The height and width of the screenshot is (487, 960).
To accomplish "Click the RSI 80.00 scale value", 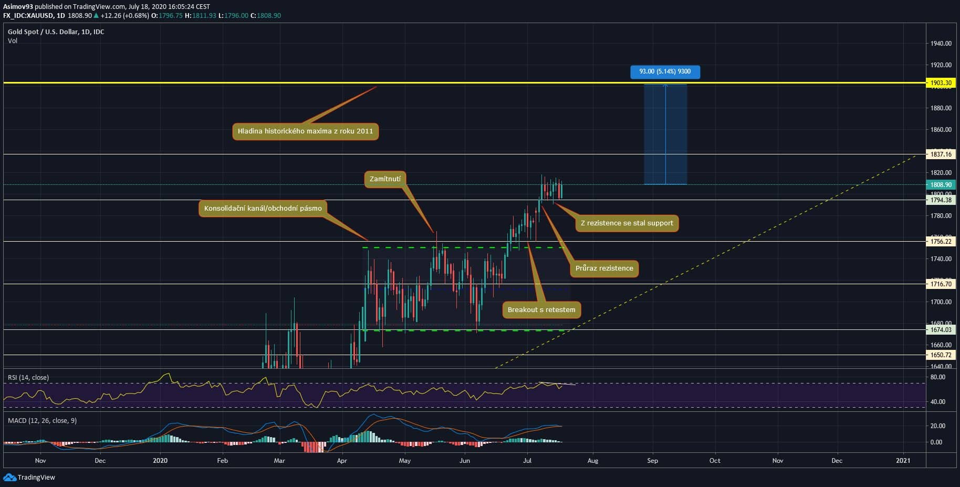I will click(938, 377).
